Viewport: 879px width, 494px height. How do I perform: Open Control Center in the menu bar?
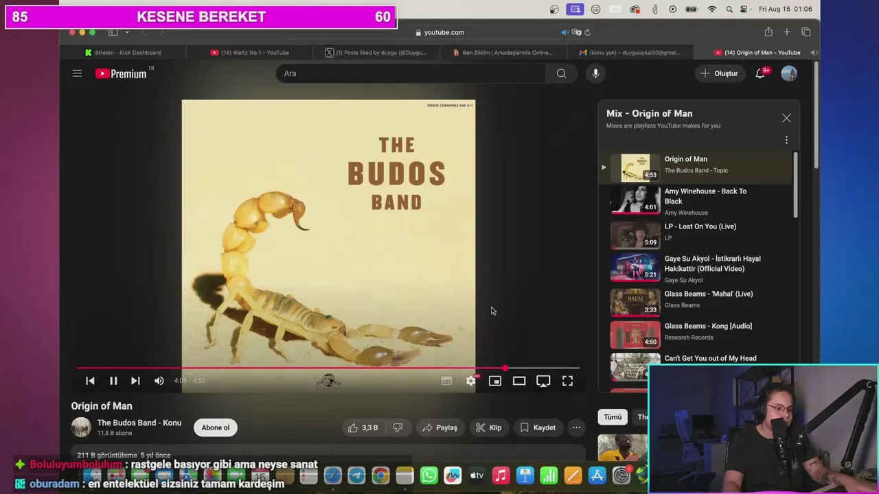(745, 9)
